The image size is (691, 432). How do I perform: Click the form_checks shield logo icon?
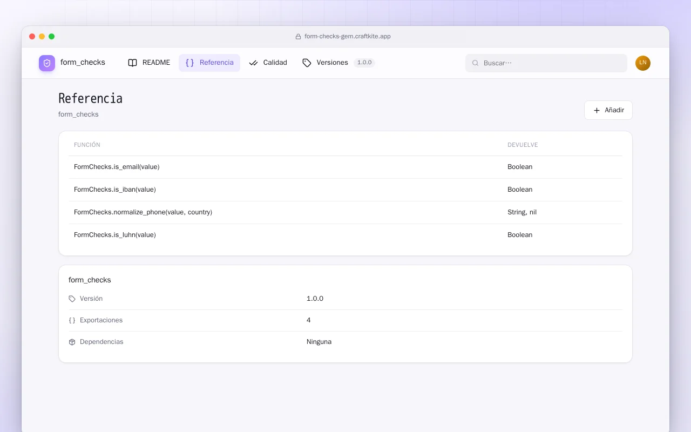click(47, 63)
